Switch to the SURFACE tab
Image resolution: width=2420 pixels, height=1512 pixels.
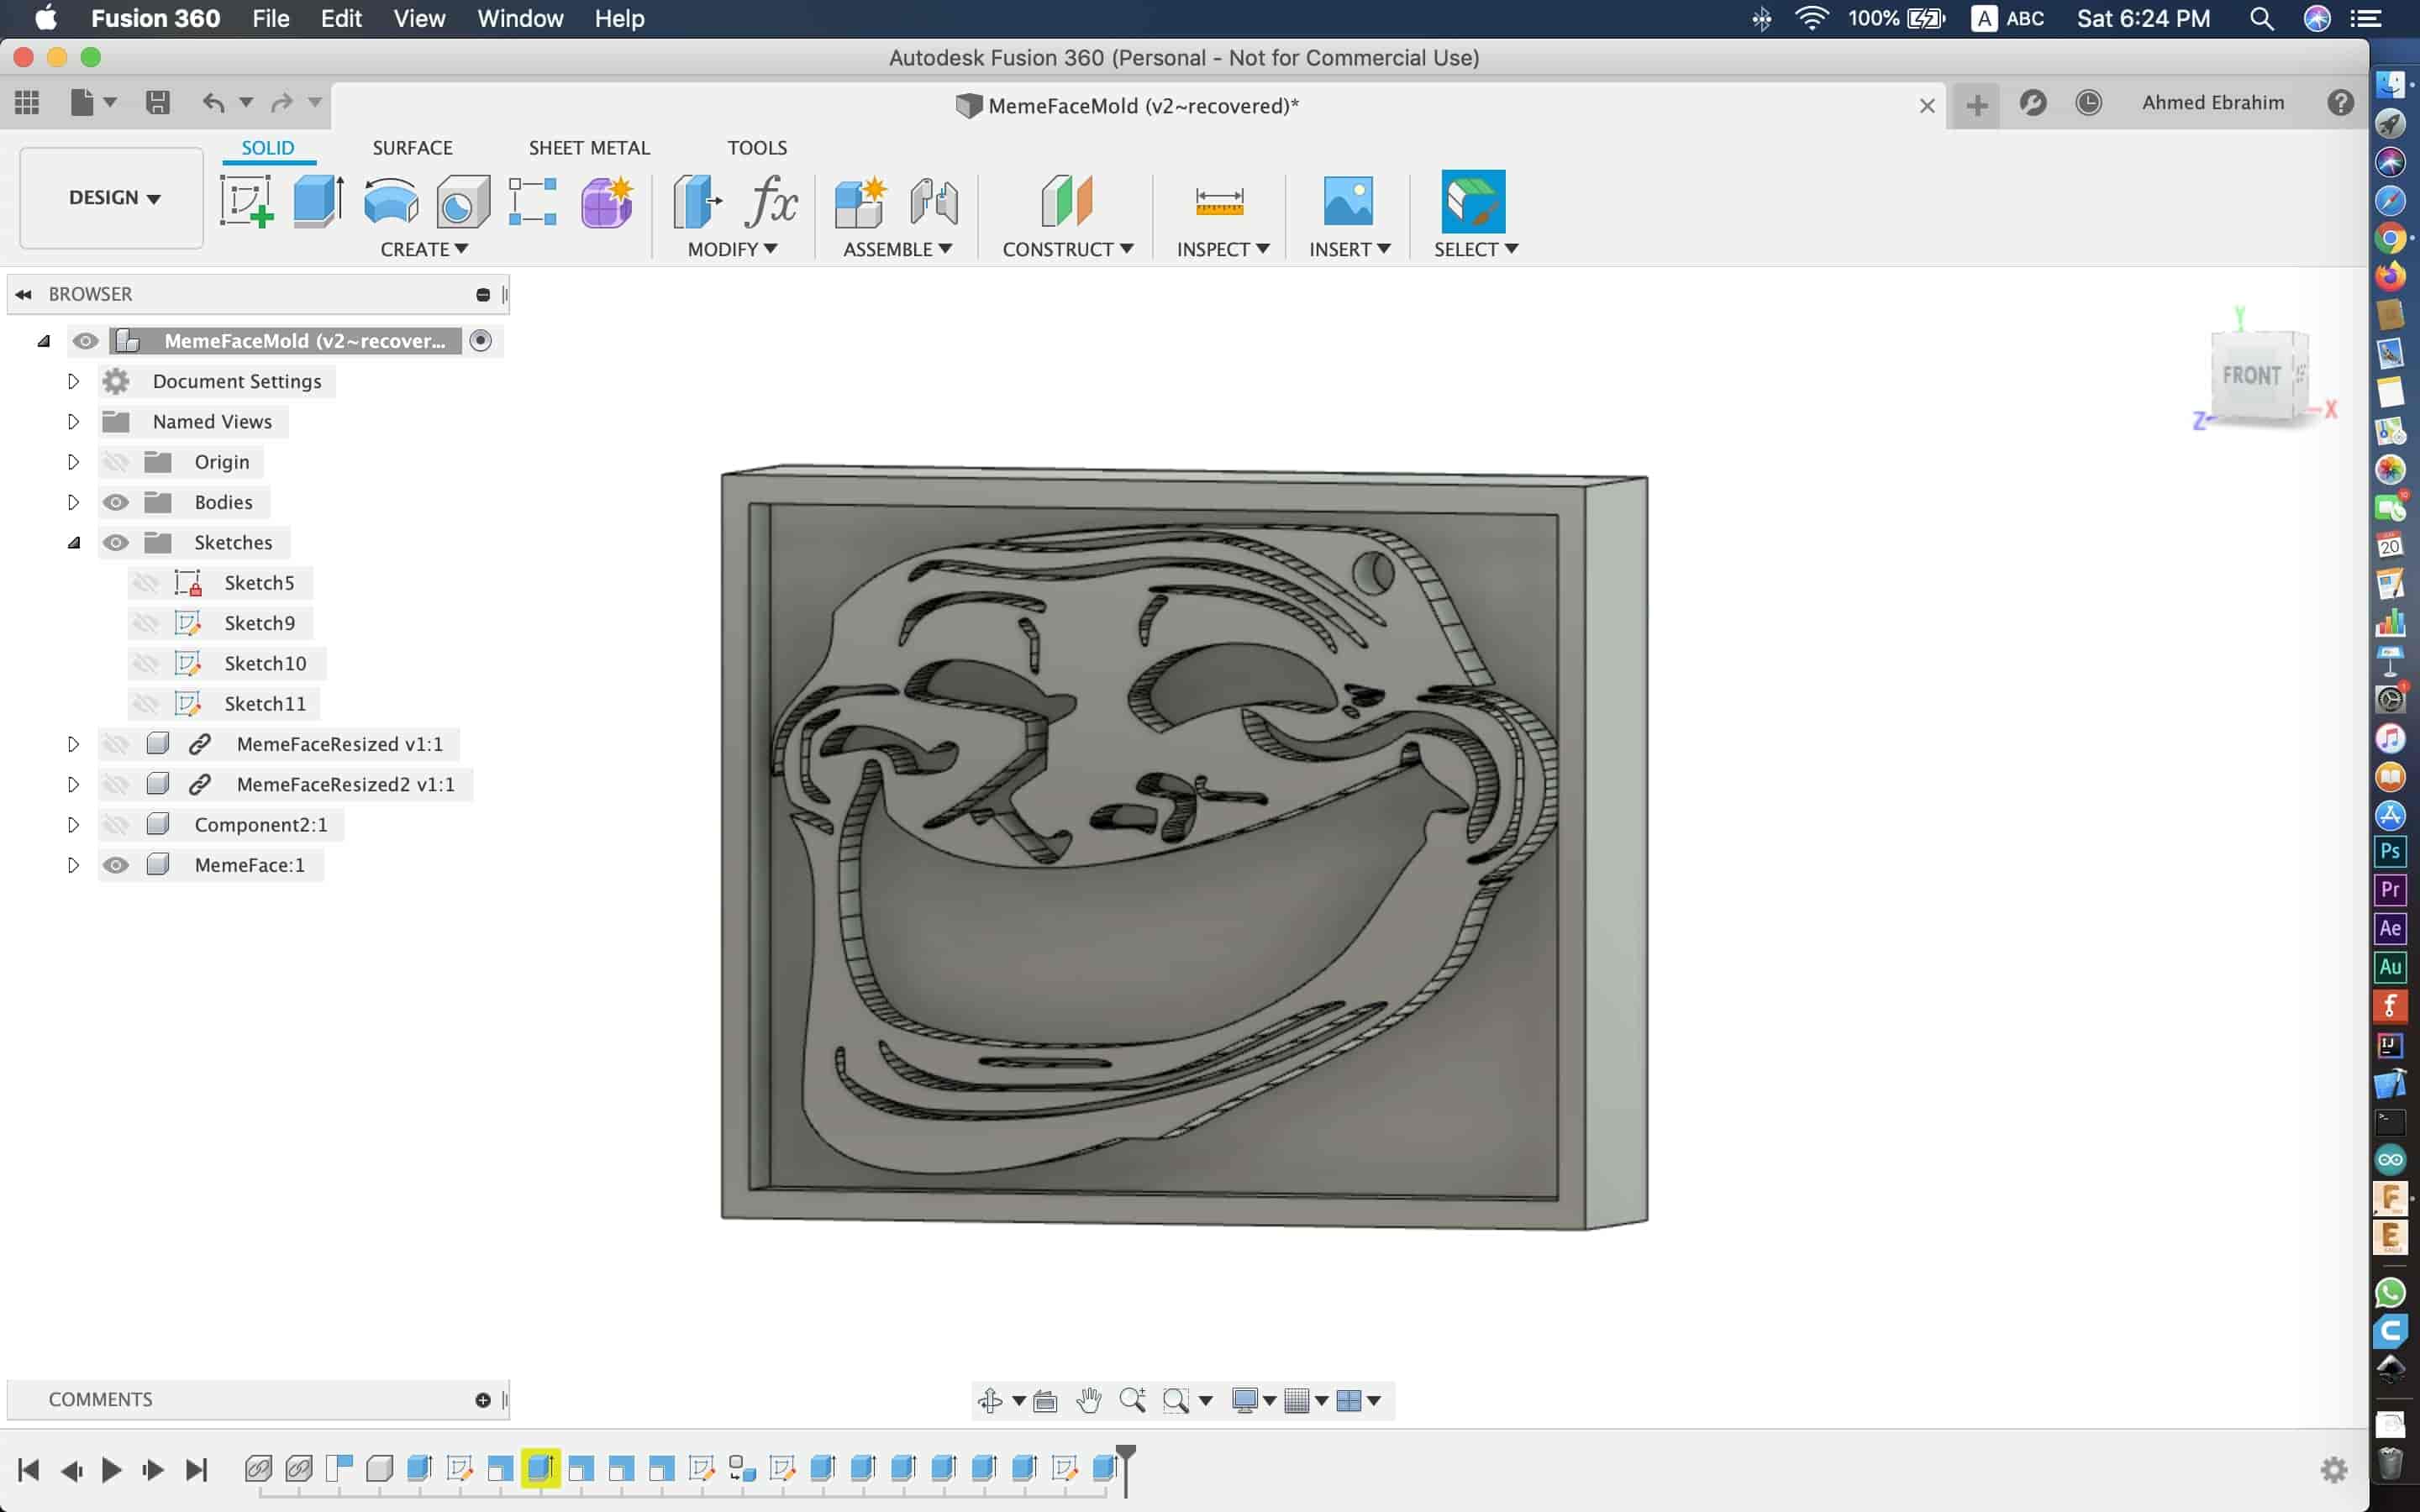pos(412,147)
